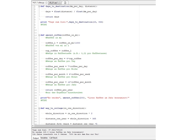187x140 pixels.
Task: Click output line 'Tage zum Ziel: 37.6521739130'
Action: coord(47,130)
